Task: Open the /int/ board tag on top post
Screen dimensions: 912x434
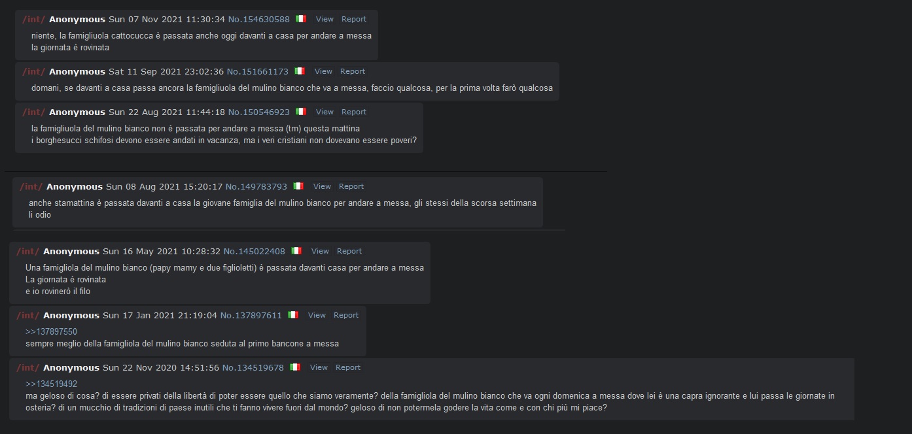Action: (x=33, y=19)
